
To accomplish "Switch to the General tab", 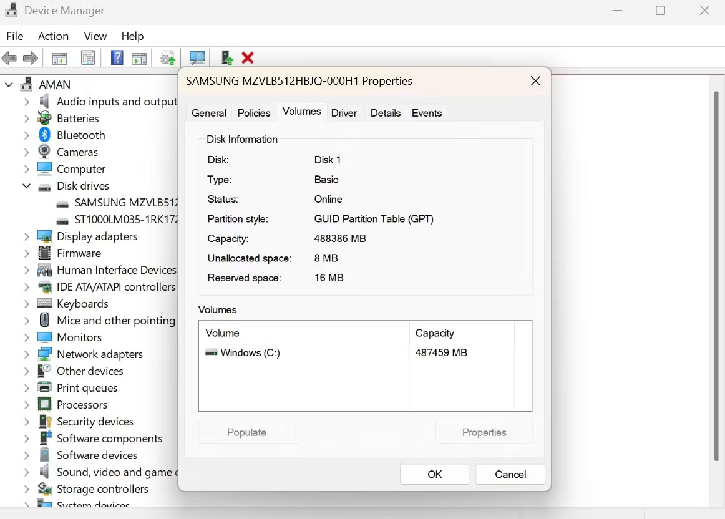I will [x=209, y=113].
